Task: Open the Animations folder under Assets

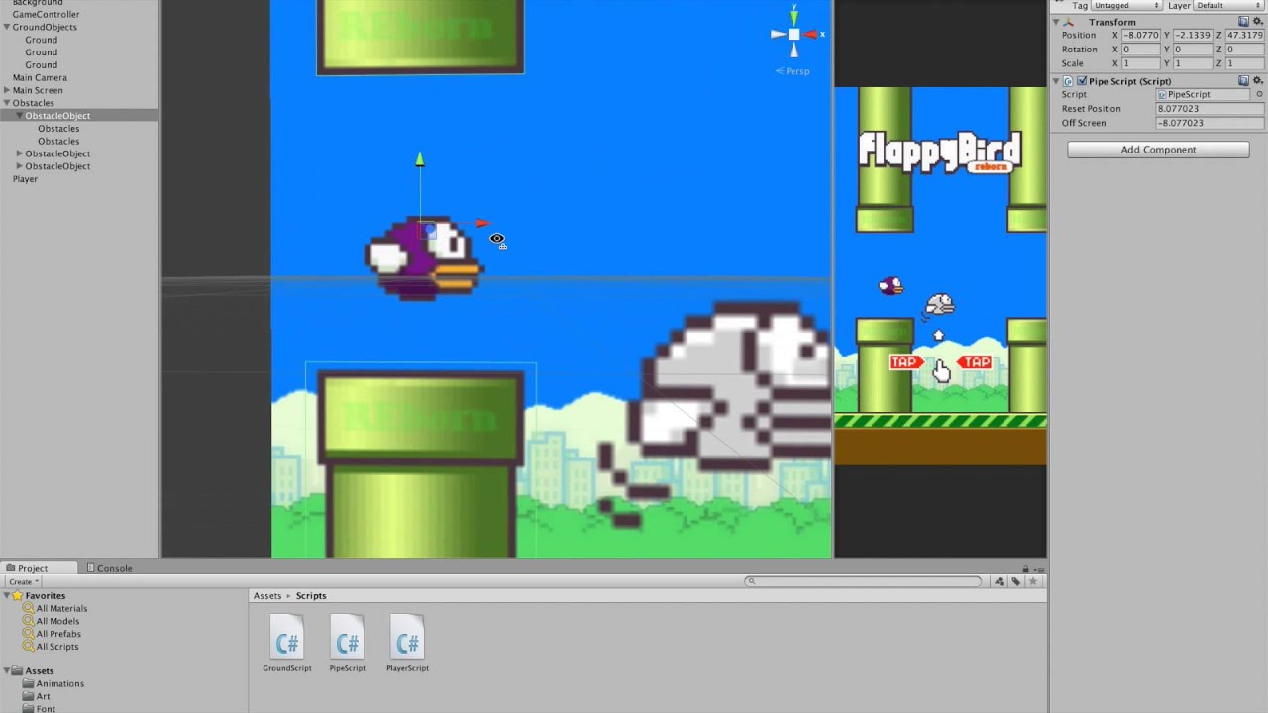Action: click(59, 684)
